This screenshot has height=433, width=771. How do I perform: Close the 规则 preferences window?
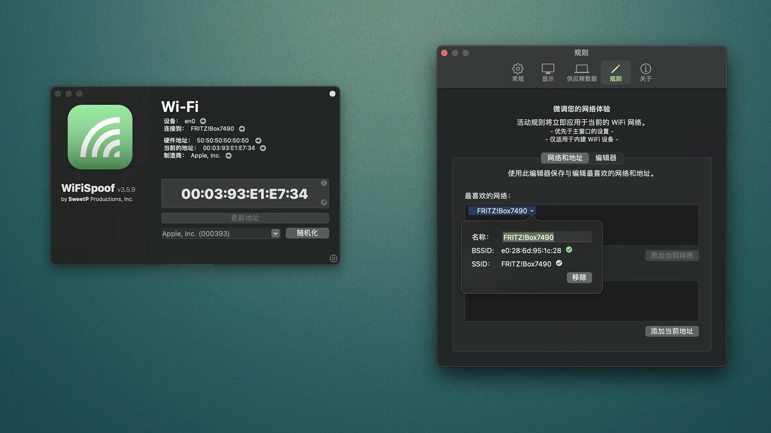444,53
